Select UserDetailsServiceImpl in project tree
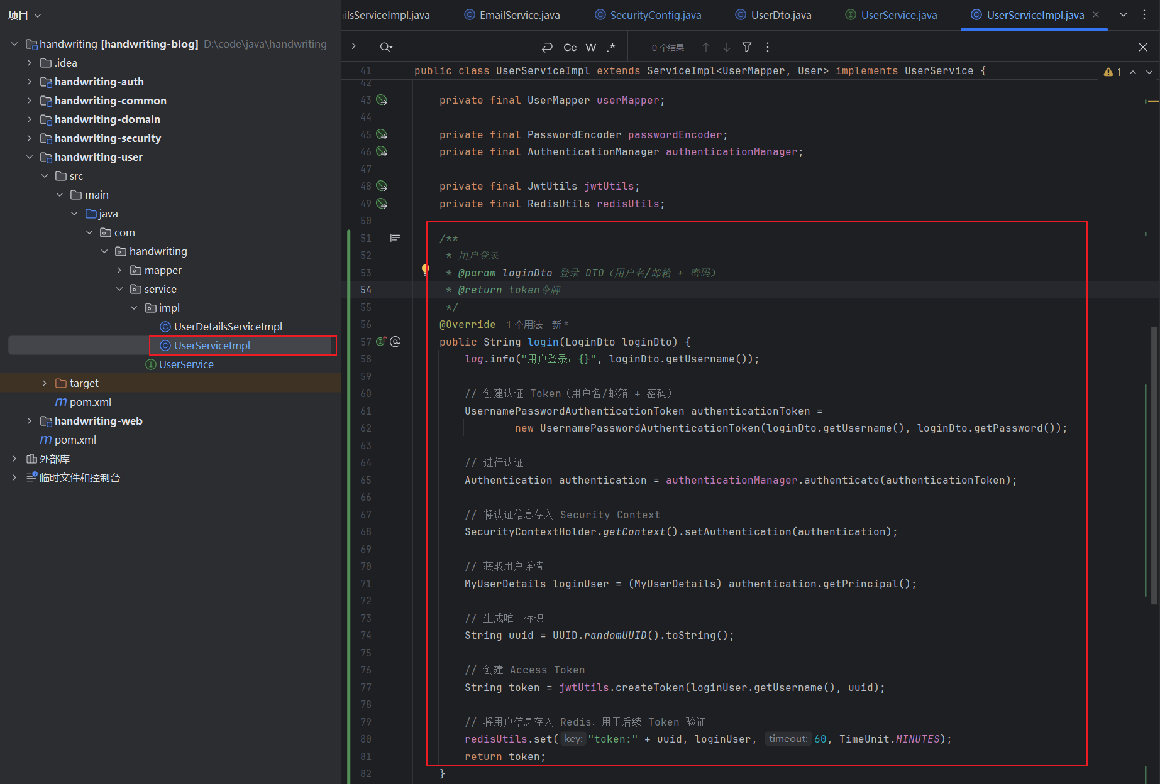 (x=221, y=327)
